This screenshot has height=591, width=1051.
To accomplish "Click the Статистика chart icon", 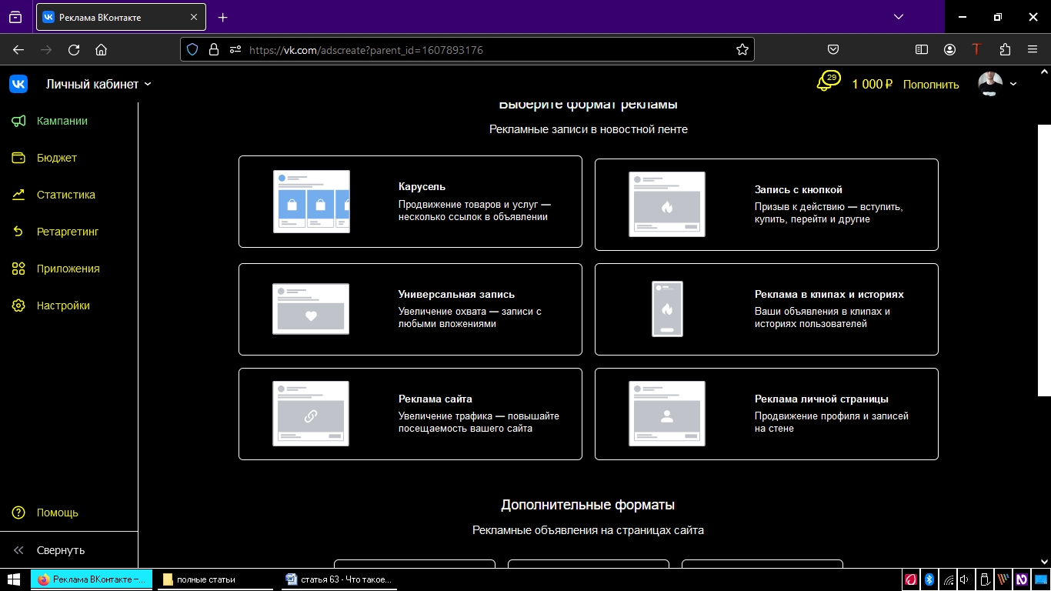I will tap(19, 195).
